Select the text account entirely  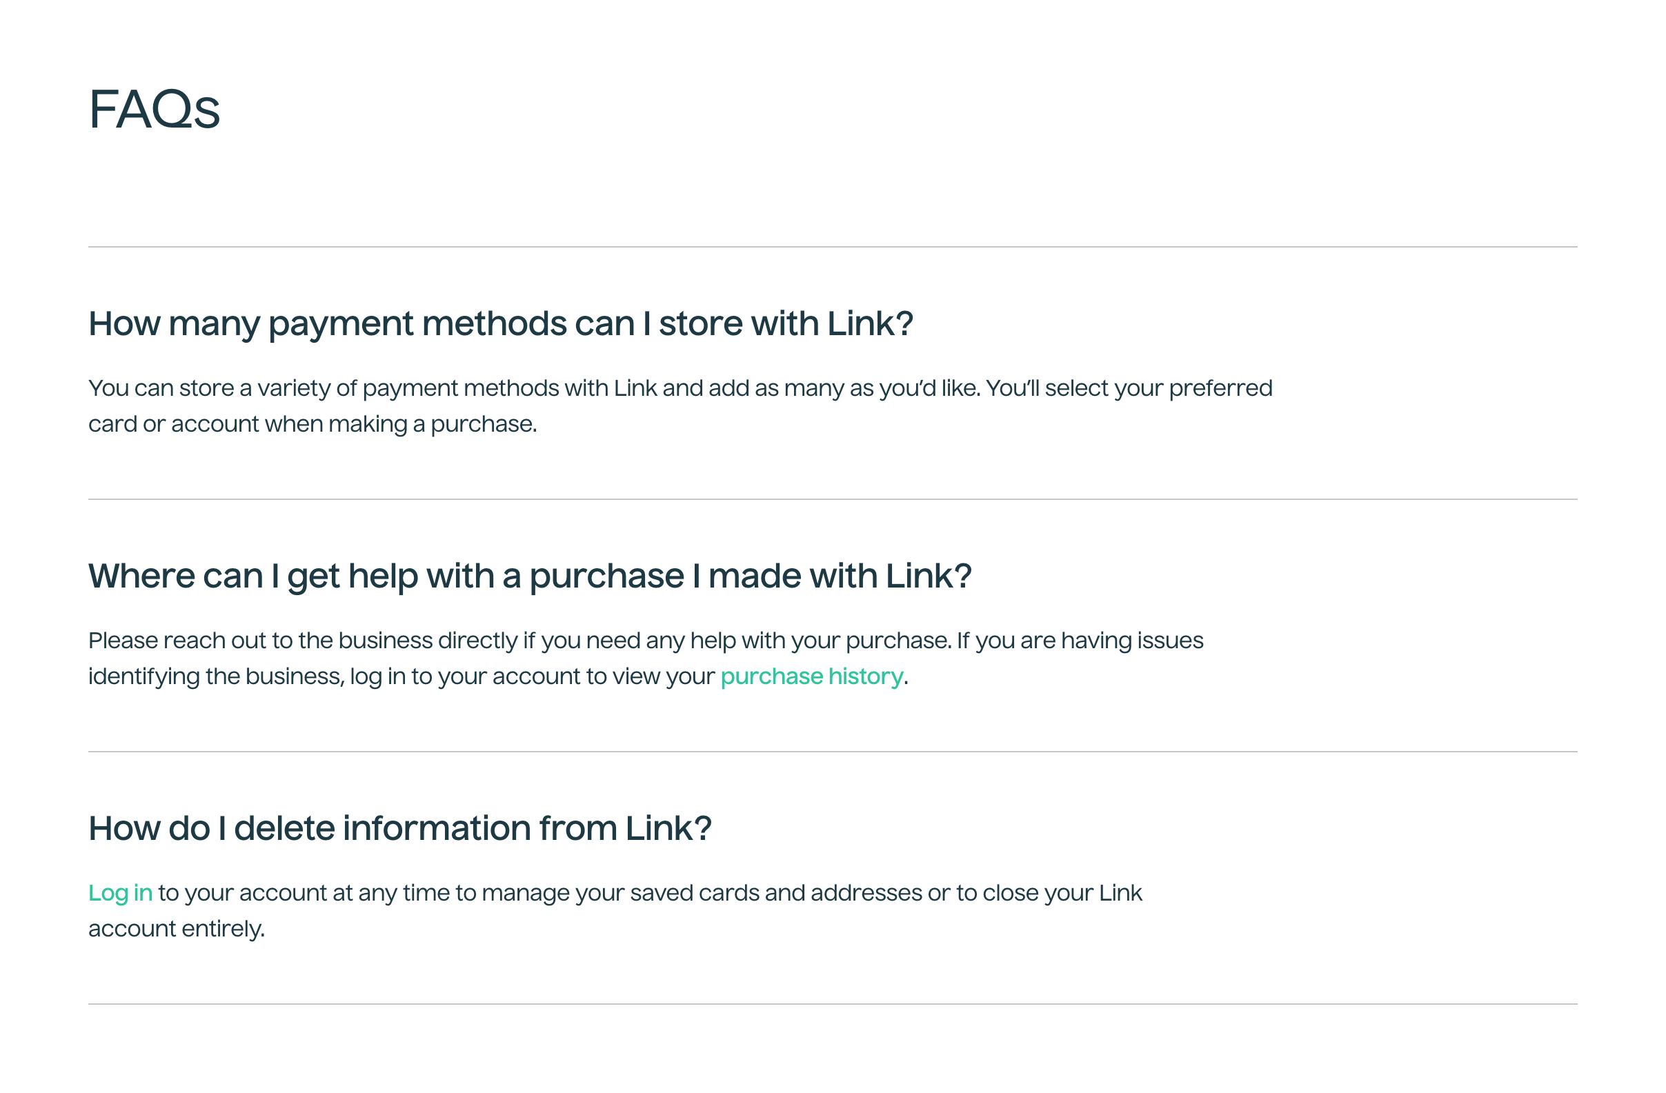(177, 929)
